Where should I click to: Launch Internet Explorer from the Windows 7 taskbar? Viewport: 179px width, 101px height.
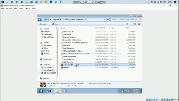[49, 91]
